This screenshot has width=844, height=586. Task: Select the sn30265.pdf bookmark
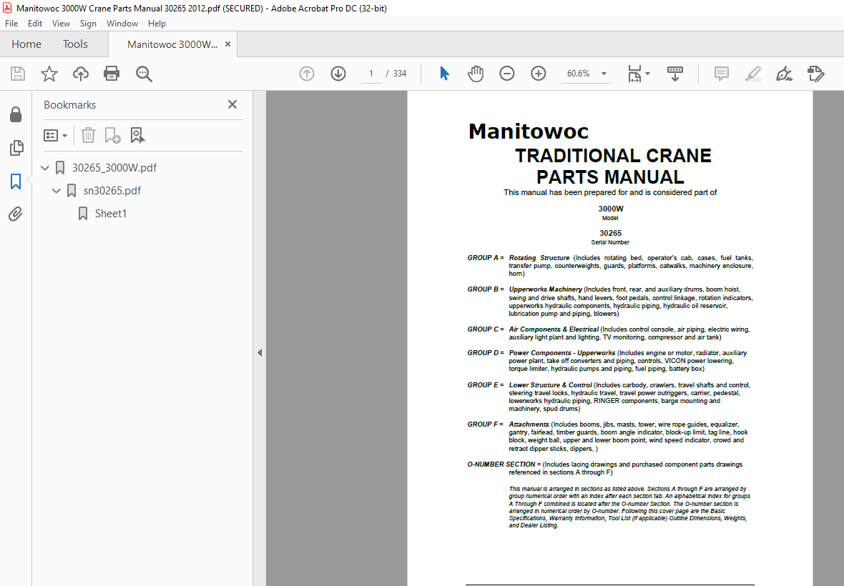112,191
